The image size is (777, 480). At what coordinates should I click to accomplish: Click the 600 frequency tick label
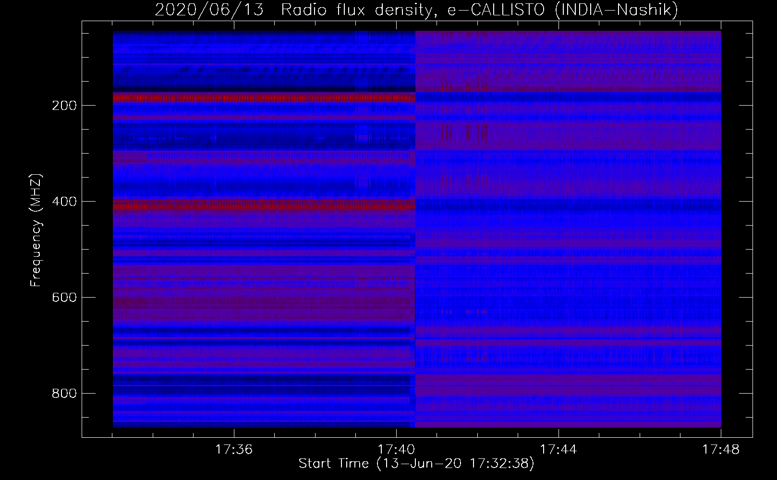[x=64, y=298]
